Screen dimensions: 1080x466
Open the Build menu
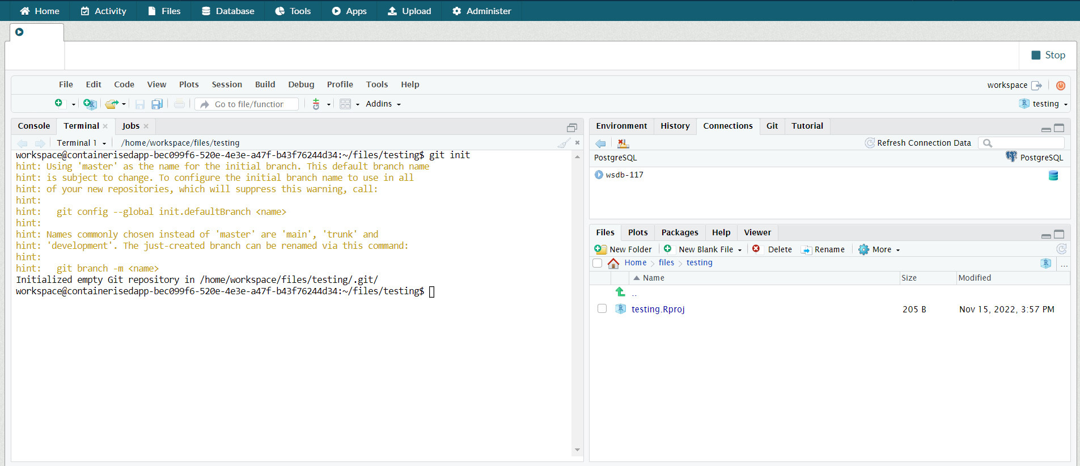coord(265,84)
